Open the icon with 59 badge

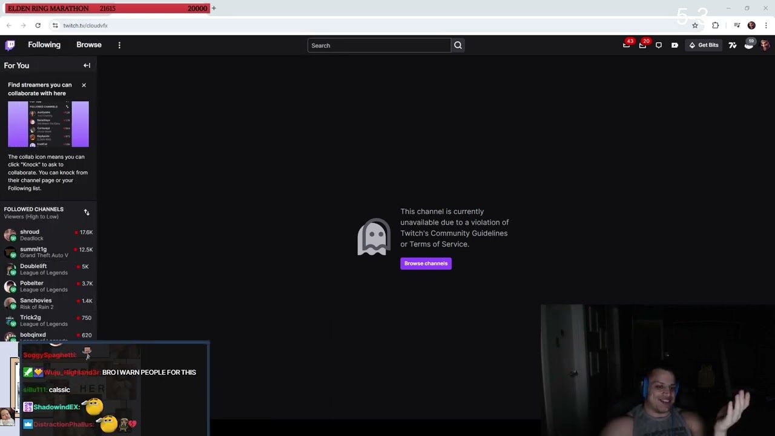[x=749, y=45]
